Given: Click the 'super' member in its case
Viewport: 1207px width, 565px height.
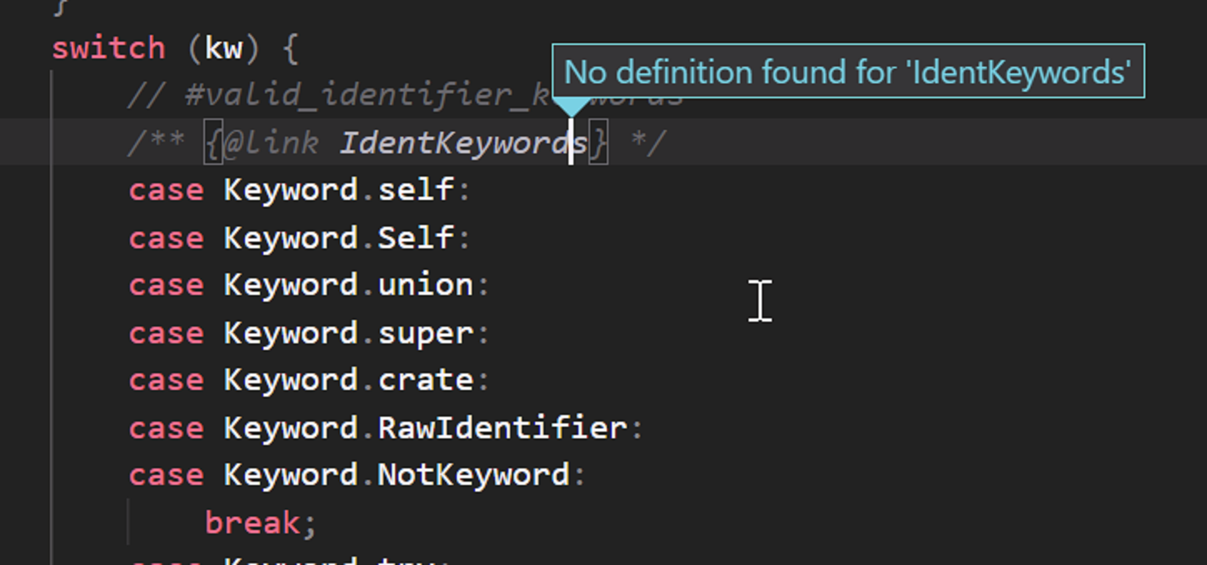Looking at the screenshot, I should pos(425,332).
